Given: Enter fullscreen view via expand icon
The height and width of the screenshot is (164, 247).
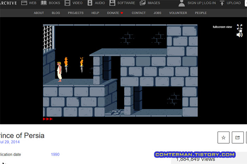Looking at the screenshot, I should 240,27.
